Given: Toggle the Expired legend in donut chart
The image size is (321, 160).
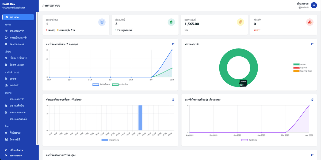Looking at the screenshot, I should pyautogui.click(x=300, y=68).
